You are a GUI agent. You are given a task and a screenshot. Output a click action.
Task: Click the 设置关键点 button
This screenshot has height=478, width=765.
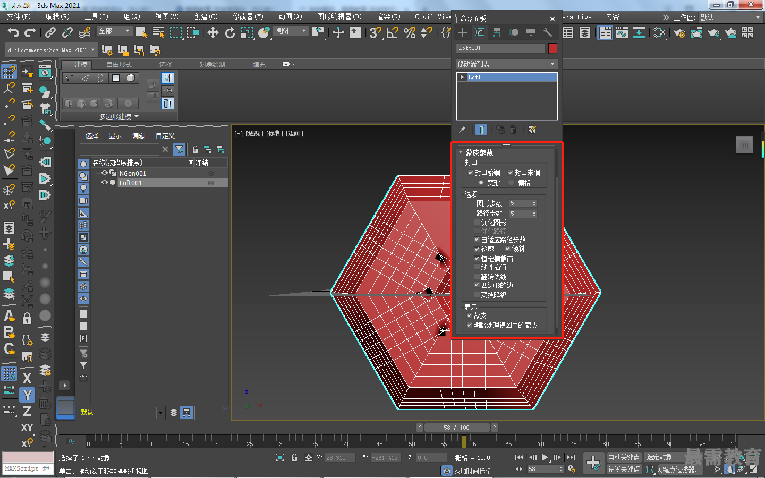coord(624,469)
